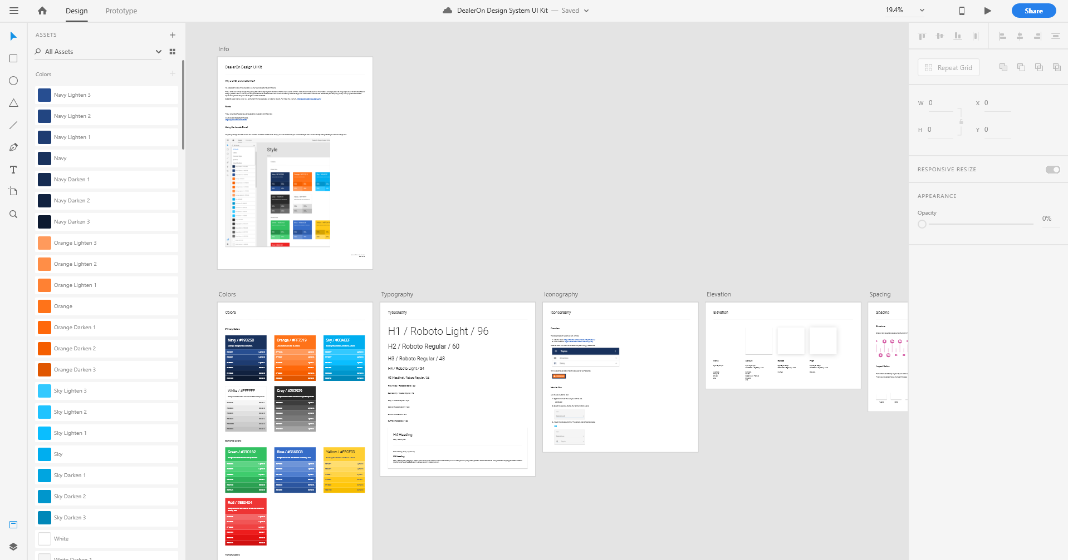
Task: Choose the Select arrow tool
Action: tap(13, 36)
